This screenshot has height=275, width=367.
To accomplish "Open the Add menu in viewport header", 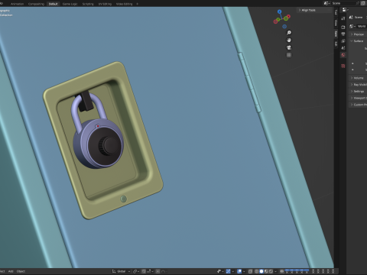I will [11, 271].
